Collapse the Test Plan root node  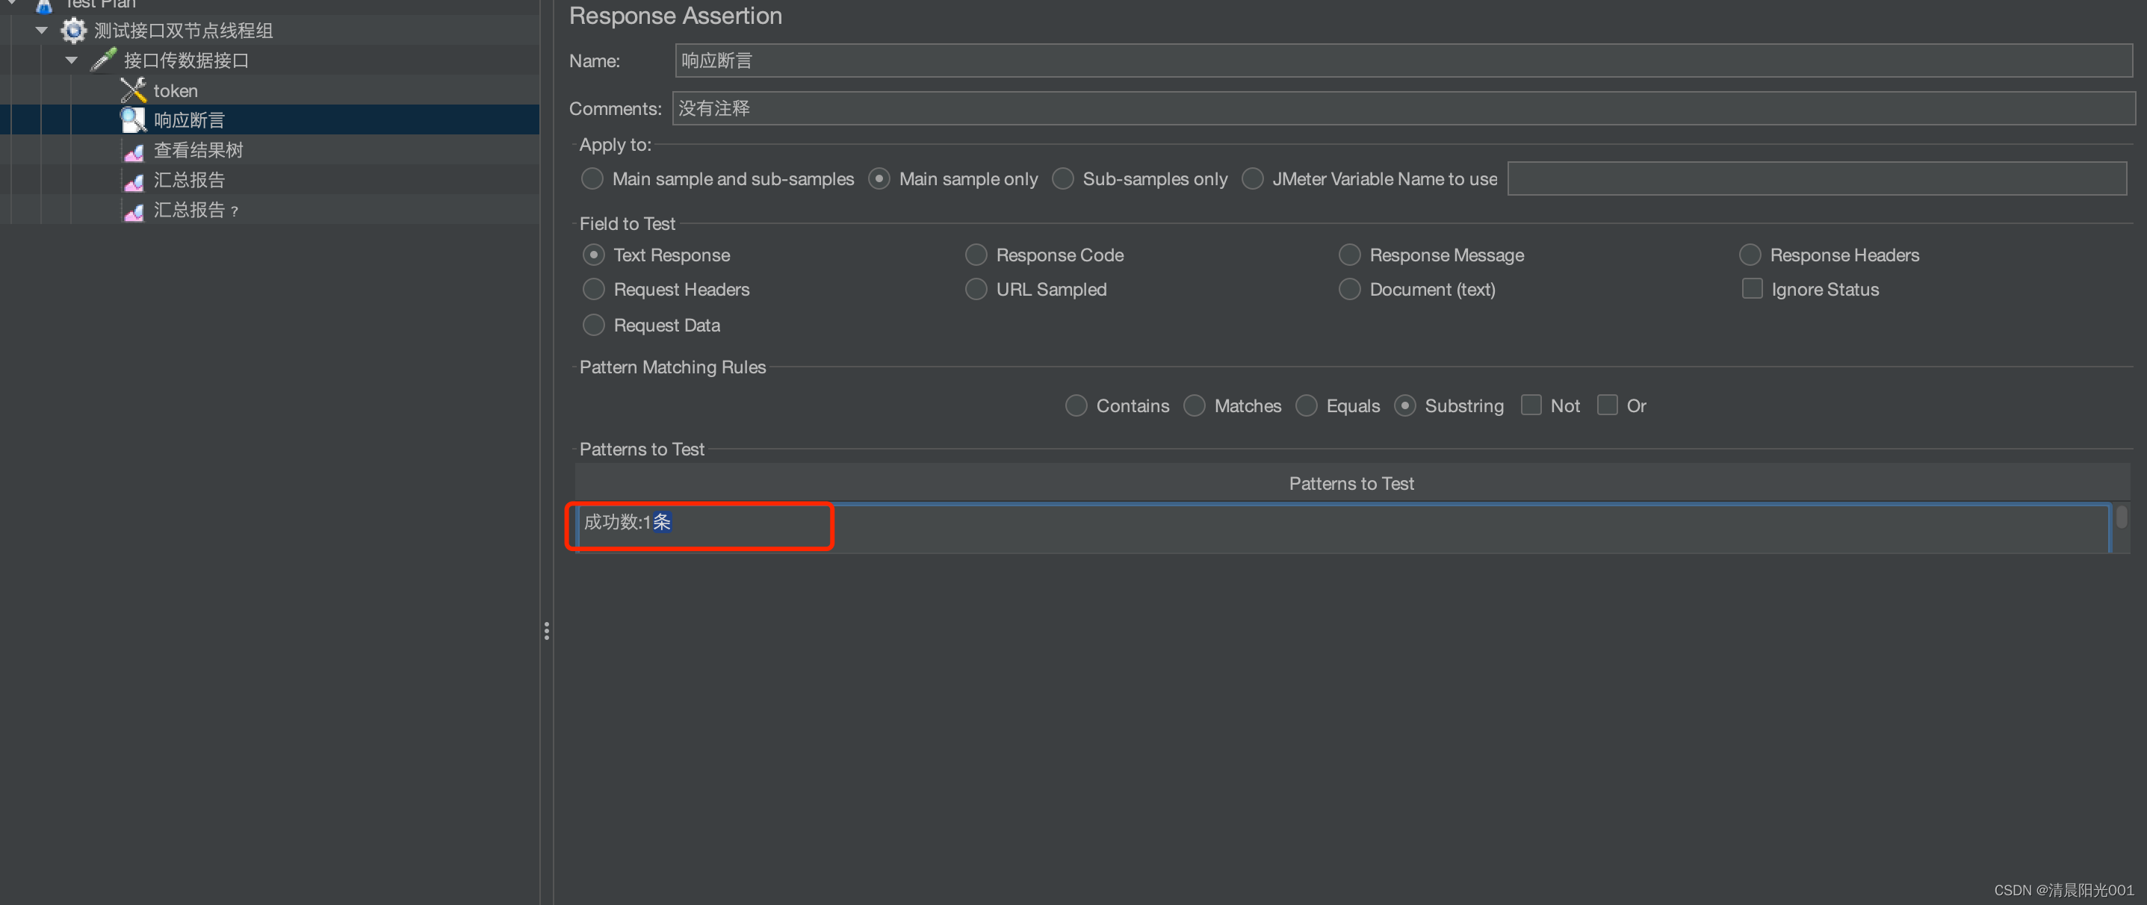[x=13, y=3]
